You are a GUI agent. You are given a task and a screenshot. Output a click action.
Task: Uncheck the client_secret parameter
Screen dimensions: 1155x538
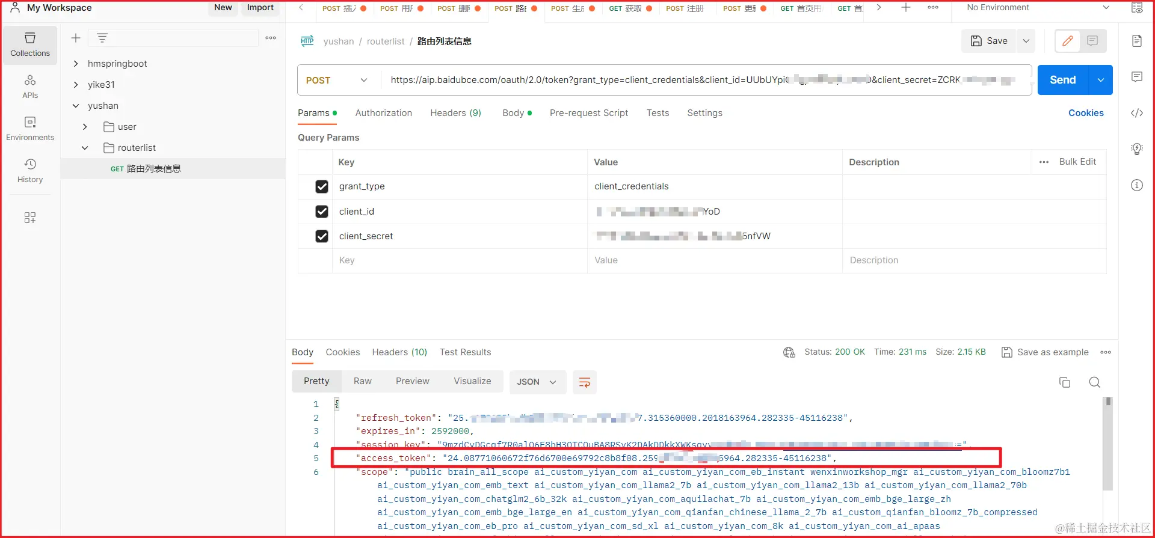point(322,236)
